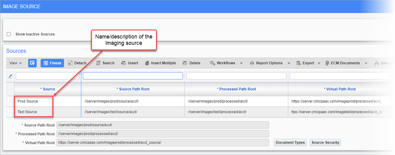The image size is (395, 155).
Task: Expand the Workflows dropdown
Action: [241, 63]
